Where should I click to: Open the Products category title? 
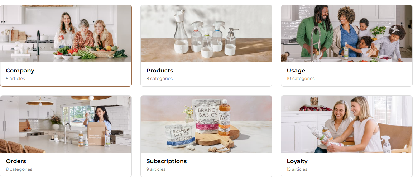coord(160,71)
